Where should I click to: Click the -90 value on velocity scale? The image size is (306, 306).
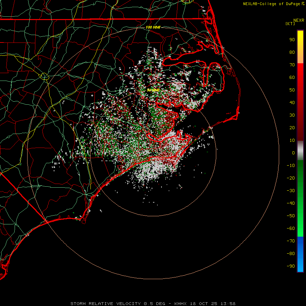pos(291,266)
